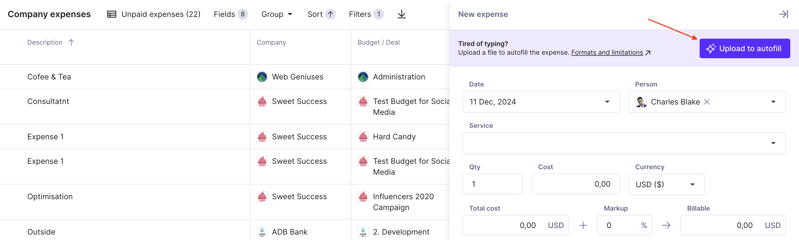Focus the Cost input field
The width and height of the screenshot is (799, 240).
(x=575, y=184)
